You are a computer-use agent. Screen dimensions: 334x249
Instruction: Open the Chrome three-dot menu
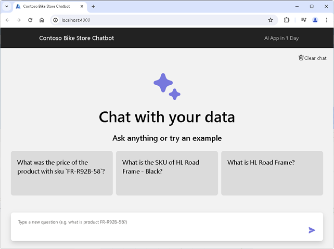tap(327, 20)
